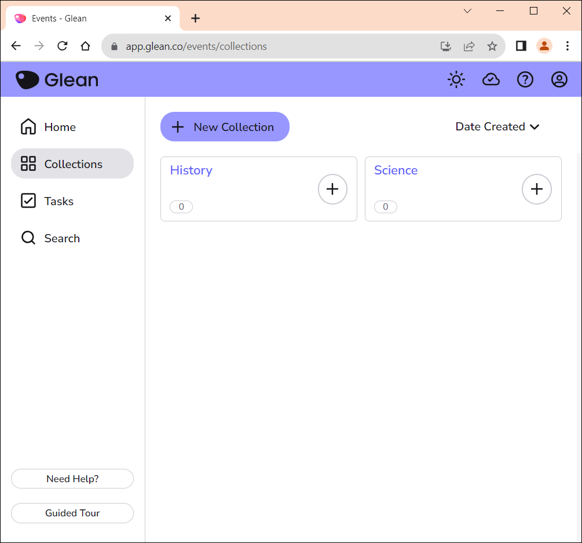
Task: Click the cloud sync status icon
Action: [x=491, y=80]
